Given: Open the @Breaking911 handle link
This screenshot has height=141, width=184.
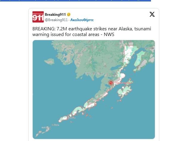Looking at the screenshot, I should [x=56, y=20].
